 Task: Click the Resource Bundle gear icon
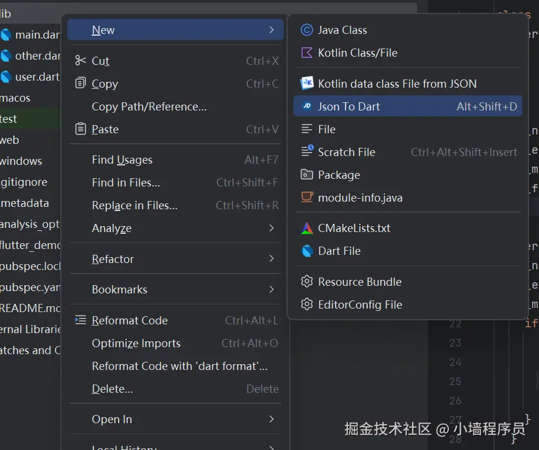(x=307, y=282)
